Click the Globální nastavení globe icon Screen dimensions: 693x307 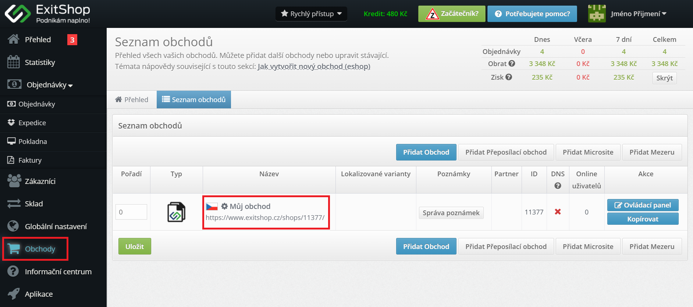[x=13, y=226]
